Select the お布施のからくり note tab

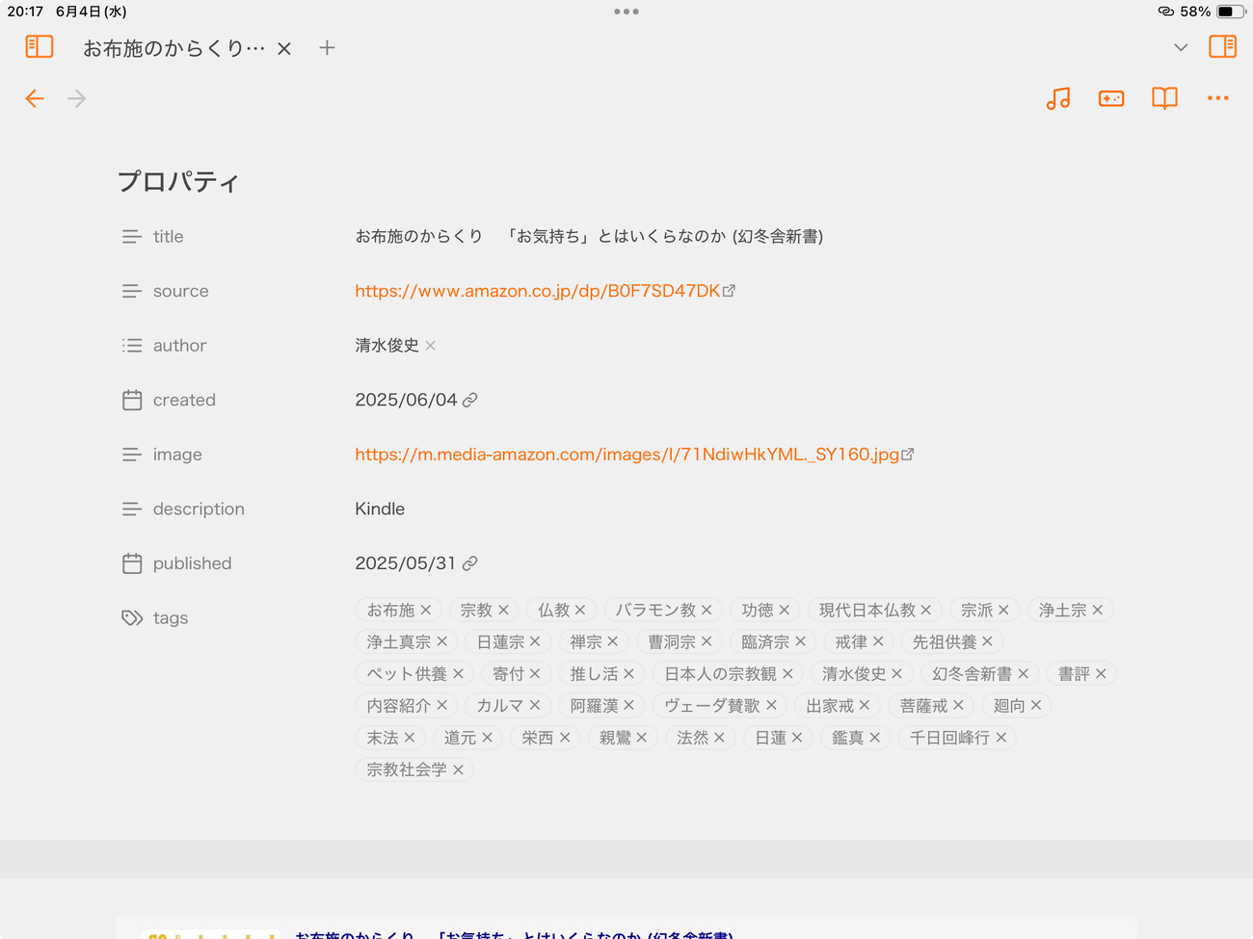point(173,48)
